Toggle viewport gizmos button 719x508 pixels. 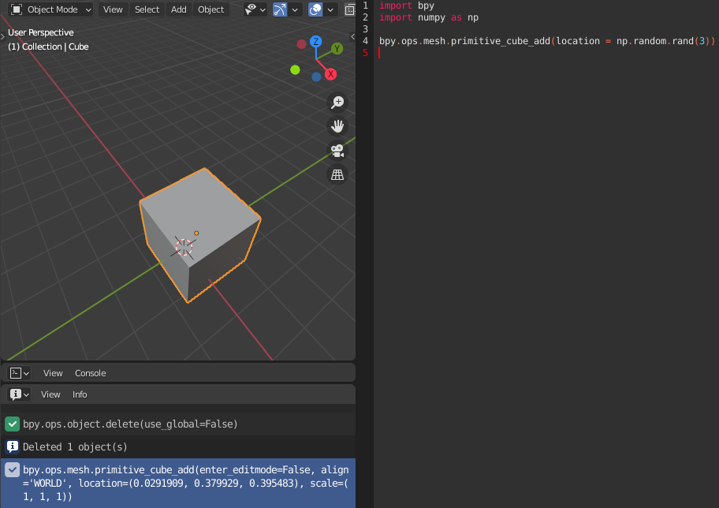(x=280, y=9)
